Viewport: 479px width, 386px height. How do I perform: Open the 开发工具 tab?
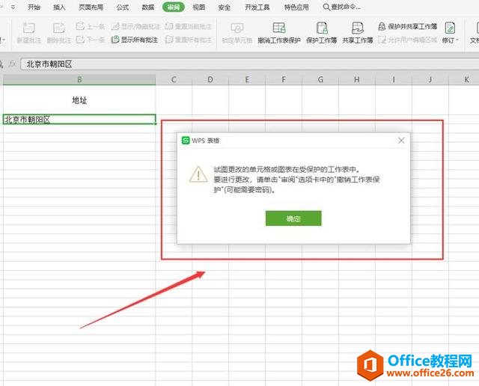tap(257, 7)
